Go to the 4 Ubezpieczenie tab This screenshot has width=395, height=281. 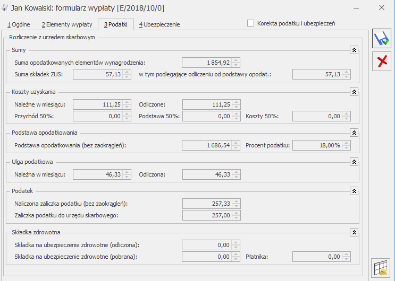(x=159, y=24)
